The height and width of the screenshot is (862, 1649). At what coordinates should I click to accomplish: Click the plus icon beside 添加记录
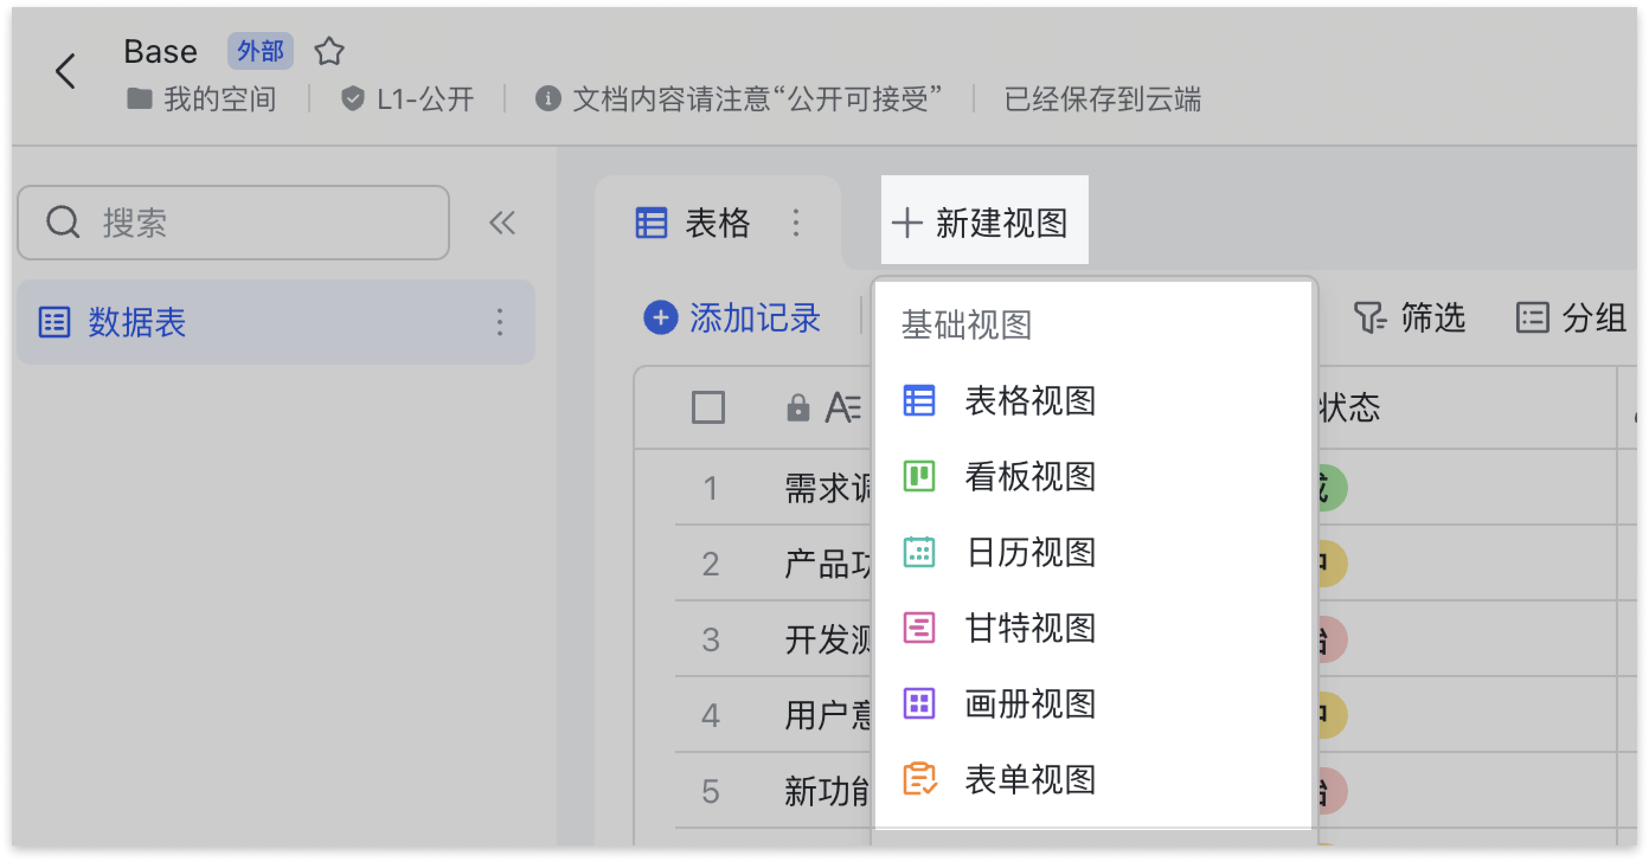point(660,317)
